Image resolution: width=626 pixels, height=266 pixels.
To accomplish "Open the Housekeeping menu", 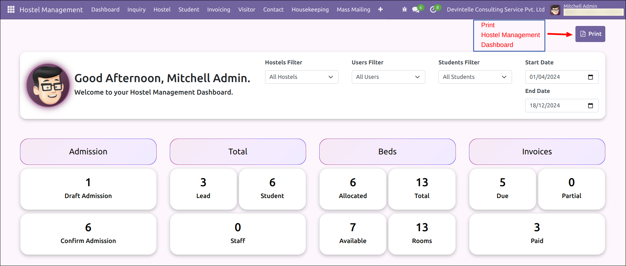I will click(x=310, y=10).
